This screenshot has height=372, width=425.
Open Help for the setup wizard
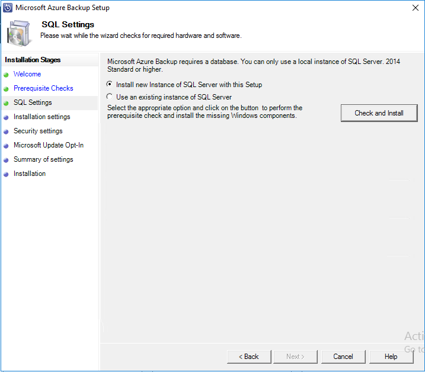391,357
